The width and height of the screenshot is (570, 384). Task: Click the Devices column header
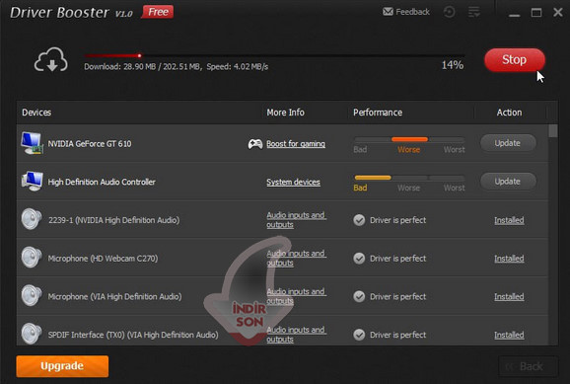point(36,113)
